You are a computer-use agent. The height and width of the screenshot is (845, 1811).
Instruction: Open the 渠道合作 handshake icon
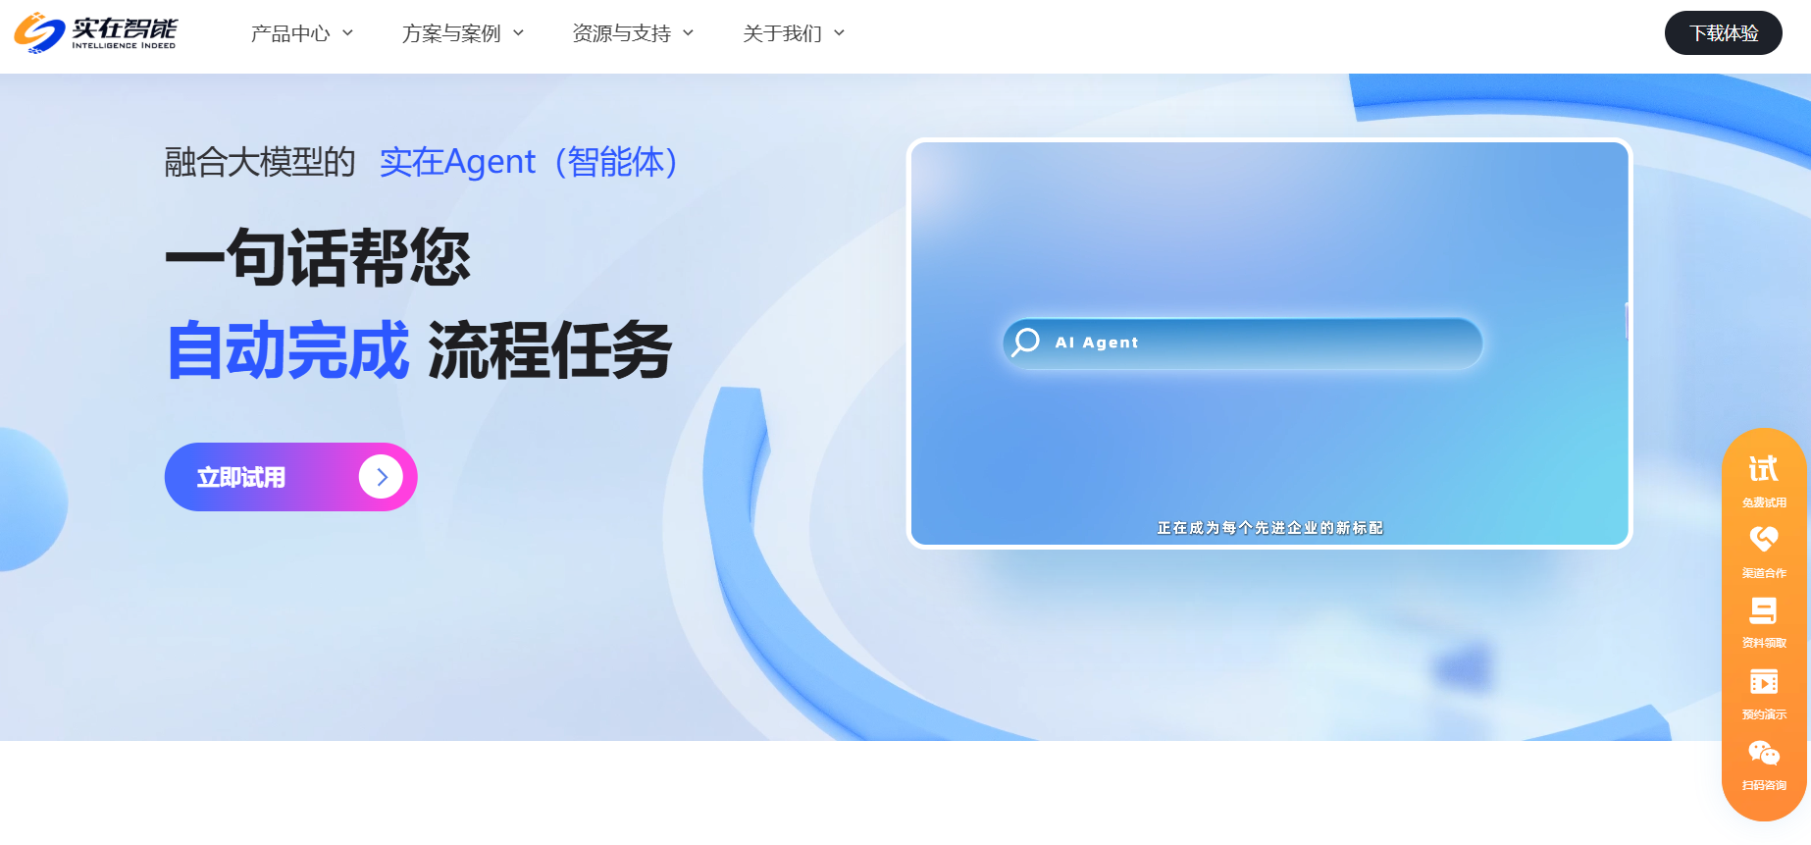pyautogui.click(x=1764, y=539)
